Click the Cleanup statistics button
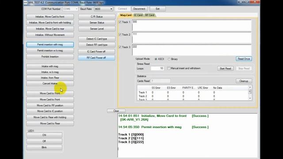 pos(244,81)
